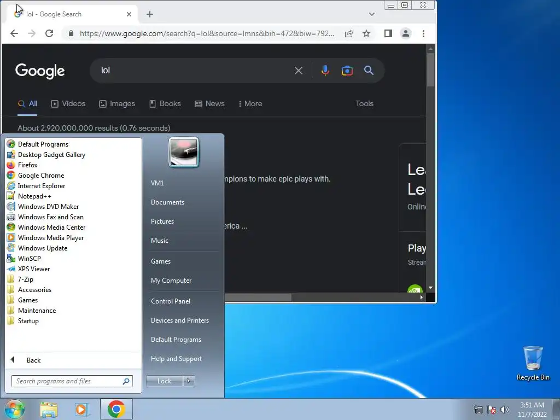Click the Windows Start orb

coord(15,409)
